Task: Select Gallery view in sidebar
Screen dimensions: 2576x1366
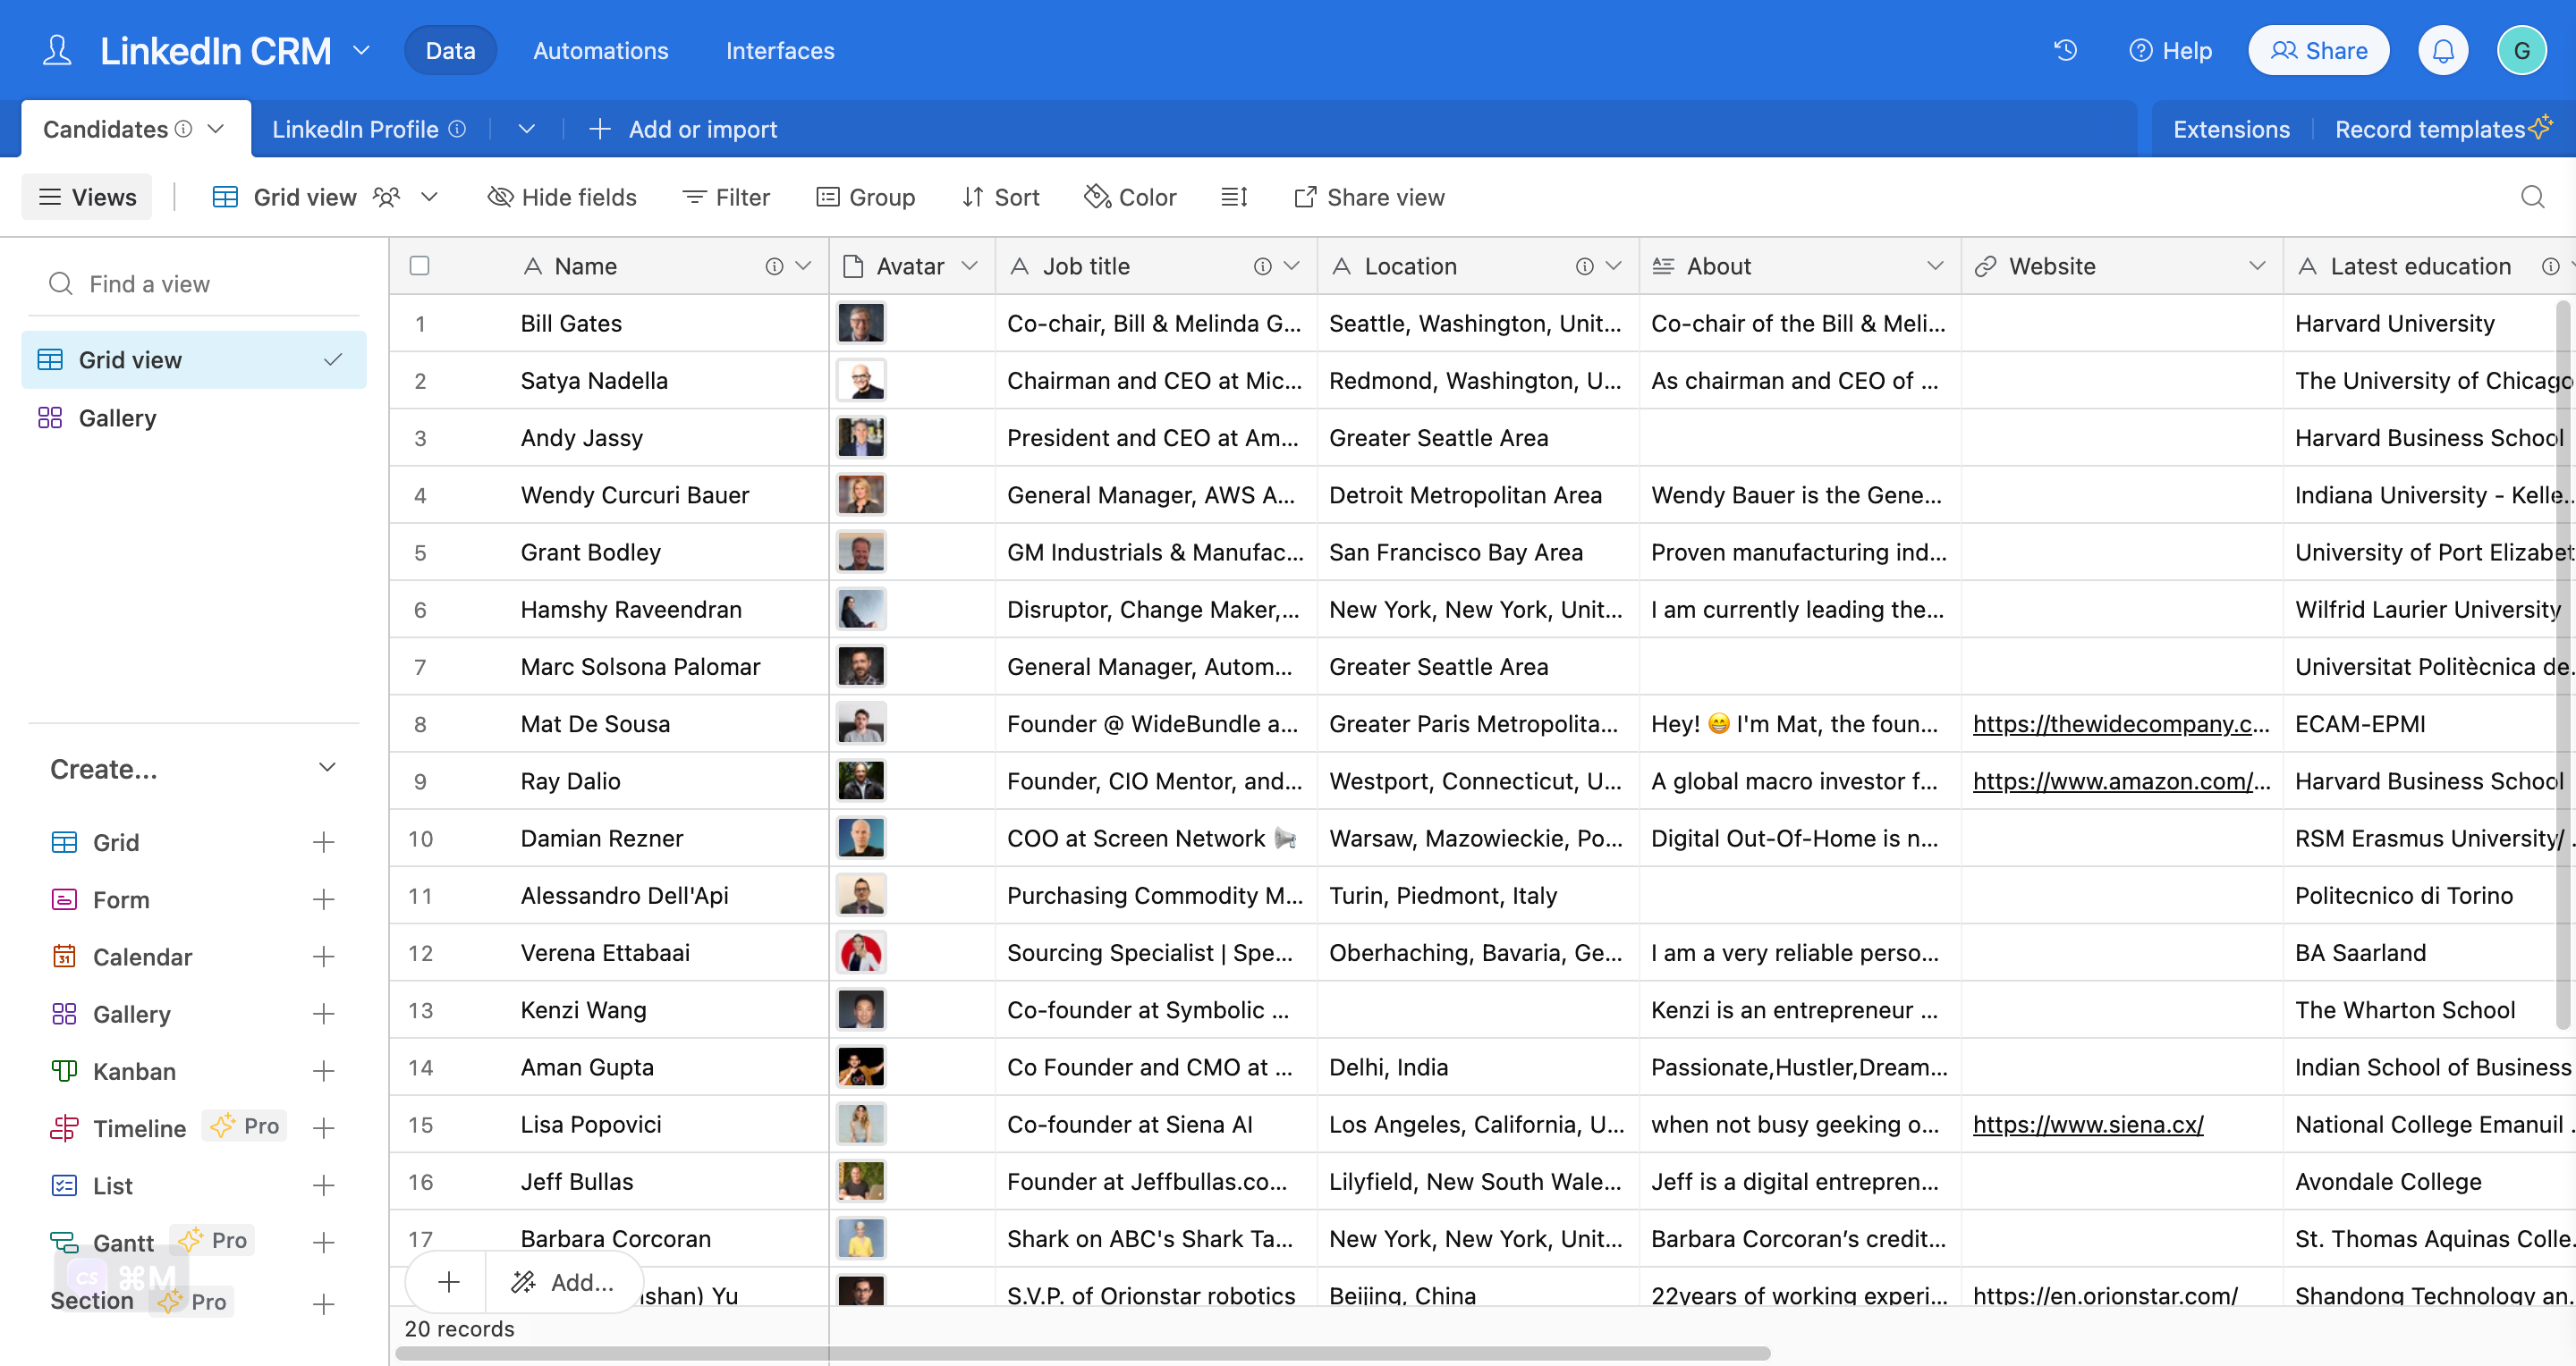Action: 194,417
